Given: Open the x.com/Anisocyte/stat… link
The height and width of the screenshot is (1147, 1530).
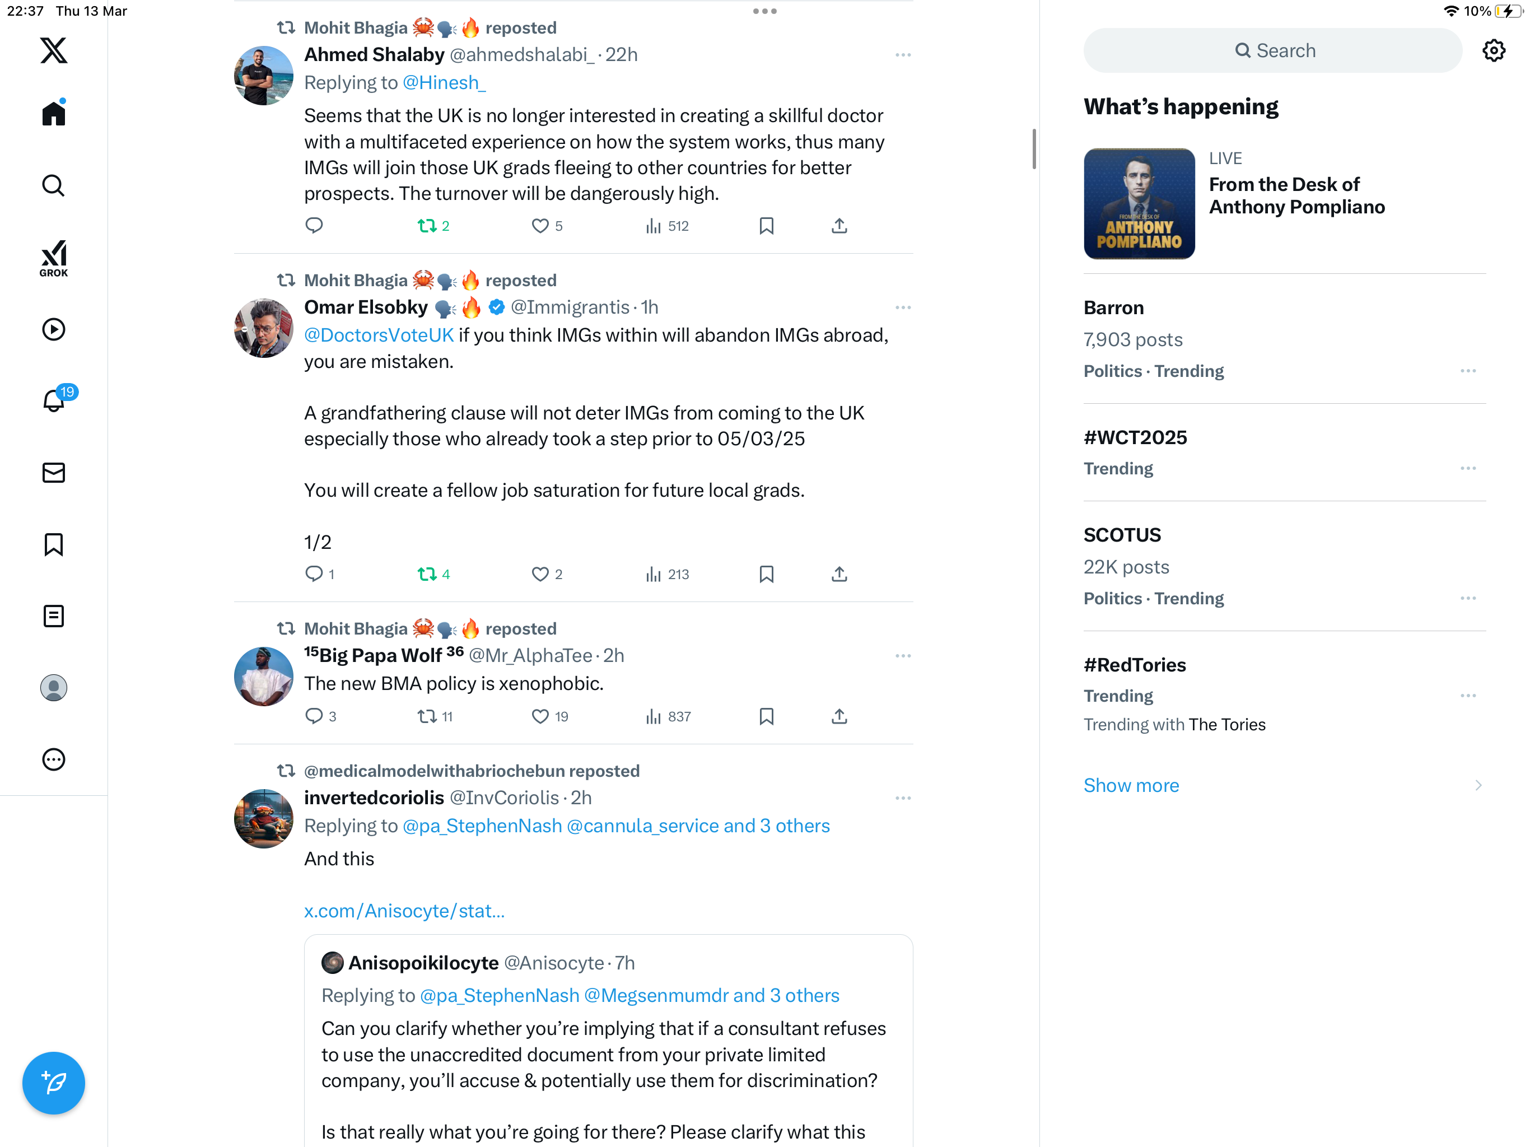Looking at the screenshot, I should coord(404,911).
